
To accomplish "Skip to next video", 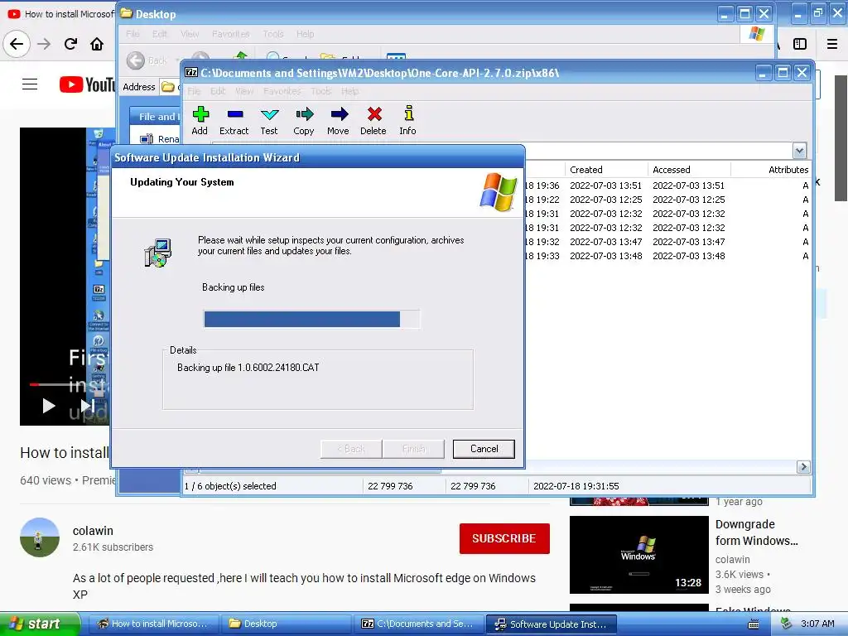I will pos(88,406).
